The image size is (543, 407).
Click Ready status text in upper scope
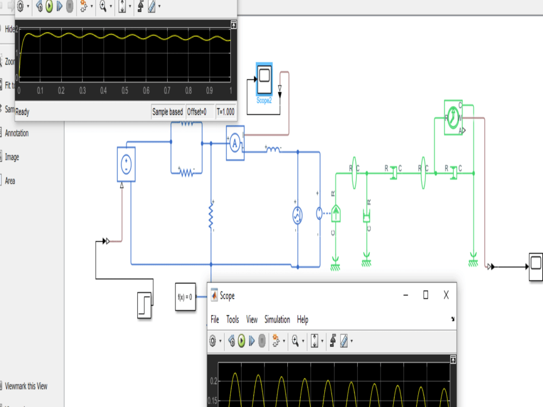click(22, 112)
